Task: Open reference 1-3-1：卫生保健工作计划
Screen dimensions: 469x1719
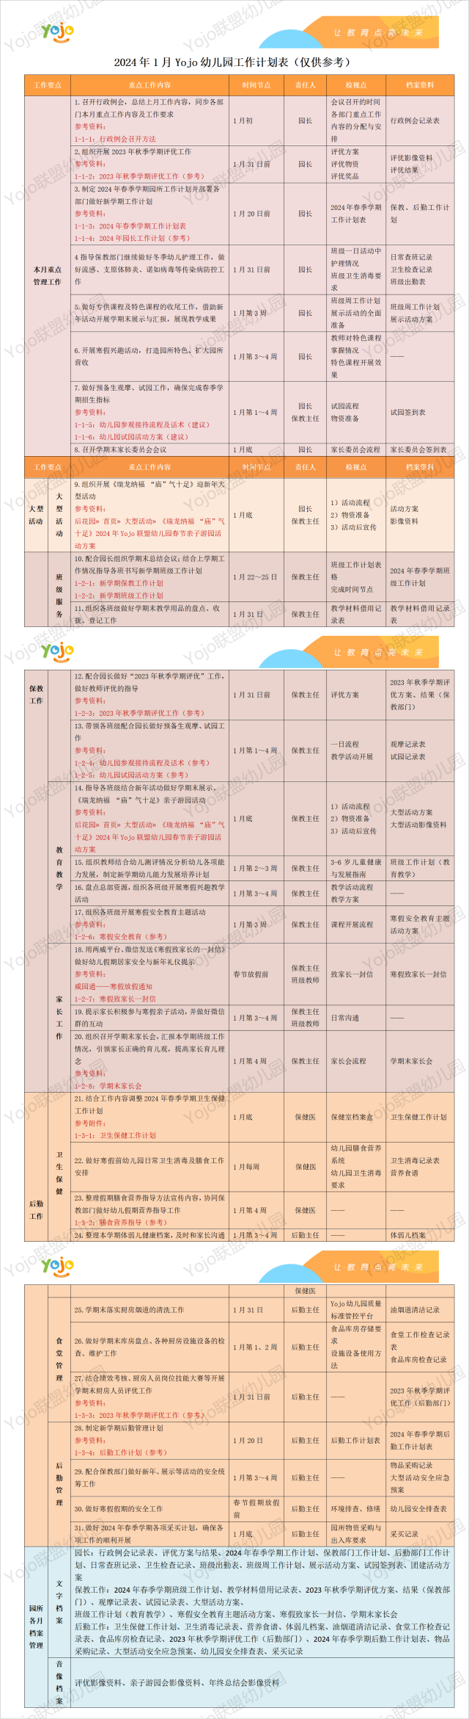Action: 115,1135
